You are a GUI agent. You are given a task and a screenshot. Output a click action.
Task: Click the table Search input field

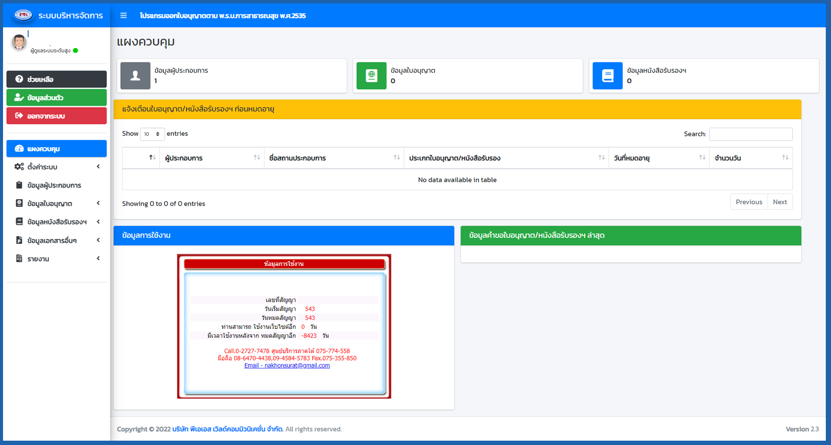750,134
